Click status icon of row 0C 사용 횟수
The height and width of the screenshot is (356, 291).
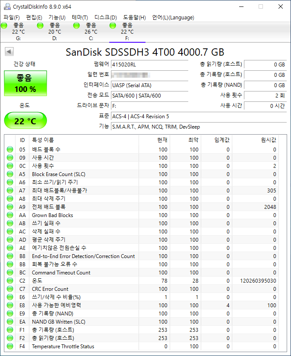tap(10, 166)
